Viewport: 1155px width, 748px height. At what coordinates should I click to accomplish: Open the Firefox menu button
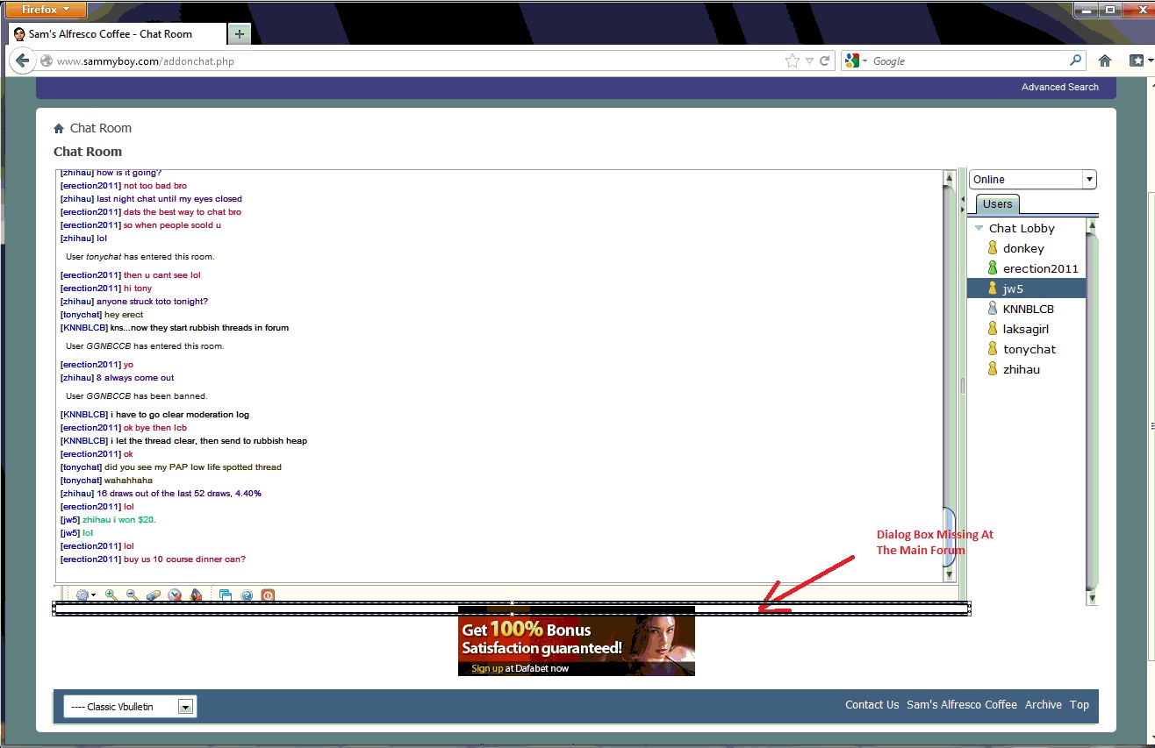click(x=46, y=10)
